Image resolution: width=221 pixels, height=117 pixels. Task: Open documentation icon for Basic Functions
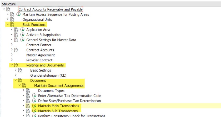(12, 25)
